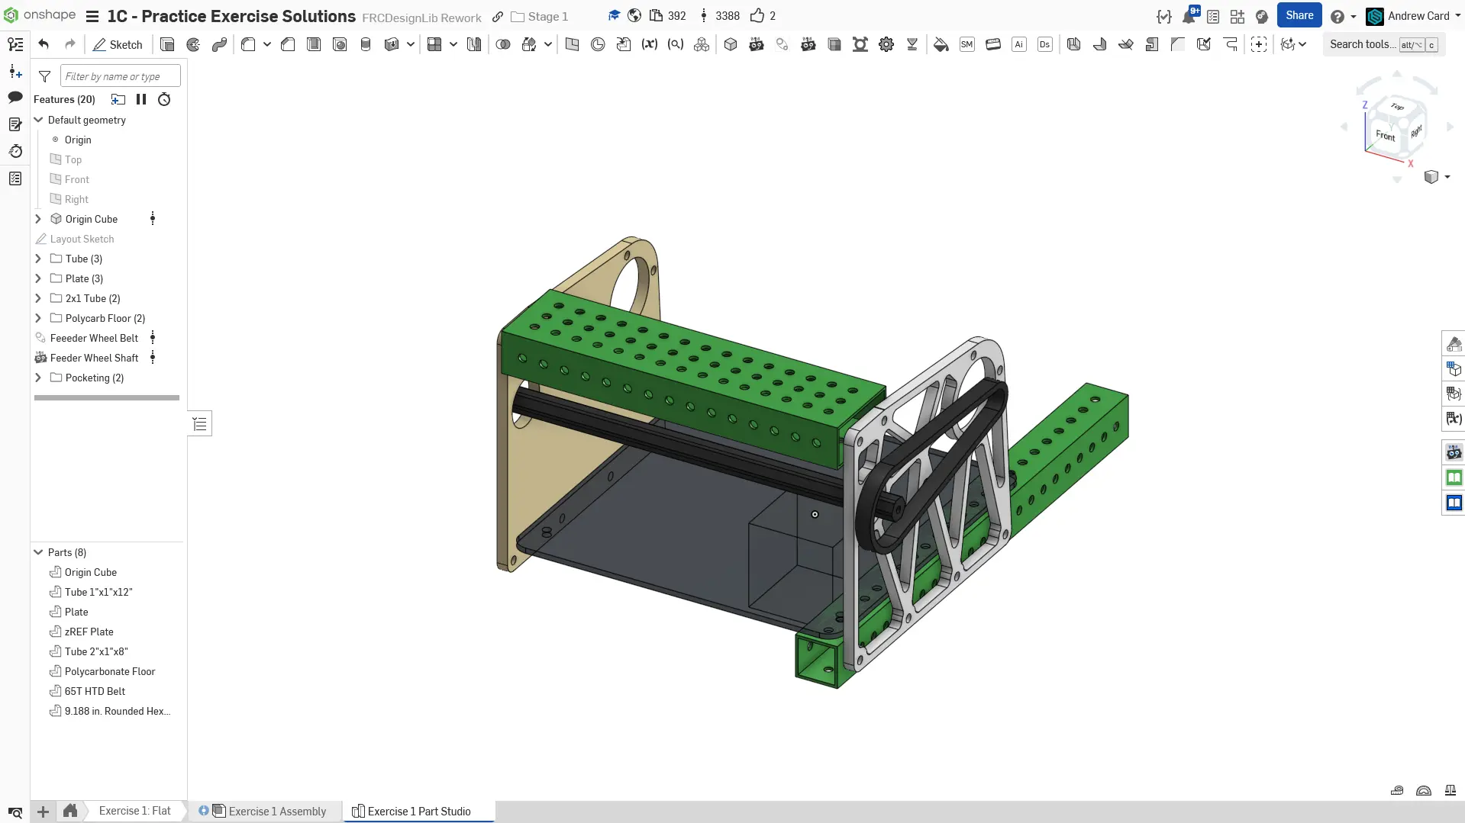Open the Comments panel icon

[15, 97]
